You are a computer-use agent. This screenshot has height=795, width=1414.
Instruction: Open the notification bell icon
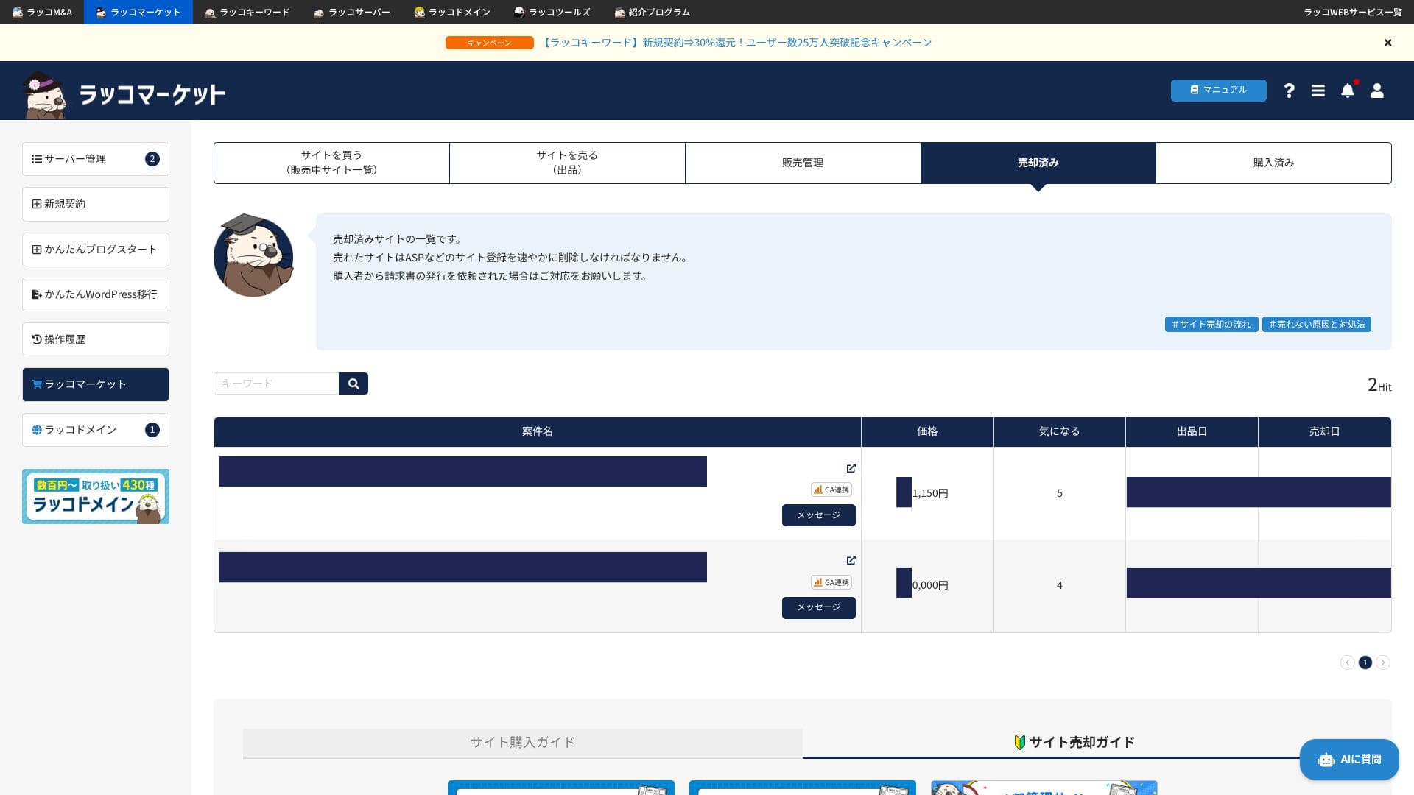(1347, 91)
